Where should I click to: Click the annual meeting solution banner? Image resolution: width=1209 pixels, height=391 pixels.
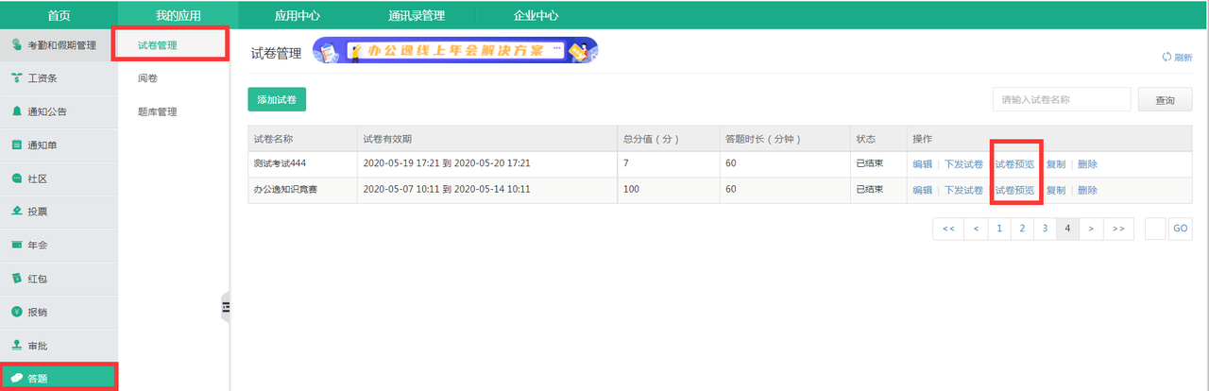click(455, 51)
